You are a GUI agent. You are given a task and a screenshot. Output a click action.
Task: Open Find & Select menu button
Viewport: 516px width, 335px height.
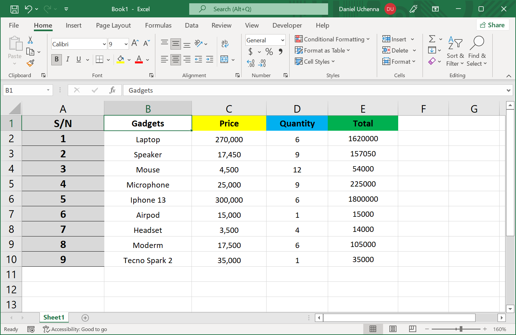pos(477,51)
